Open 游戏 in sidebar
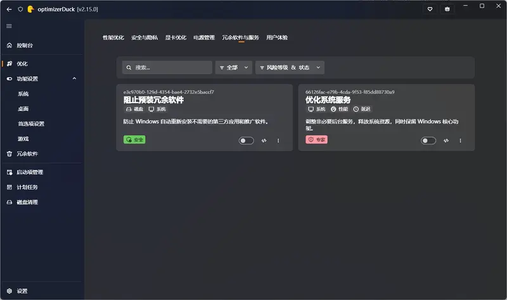Viewport: 507px width, 300px height. click(x=23, y=139)
